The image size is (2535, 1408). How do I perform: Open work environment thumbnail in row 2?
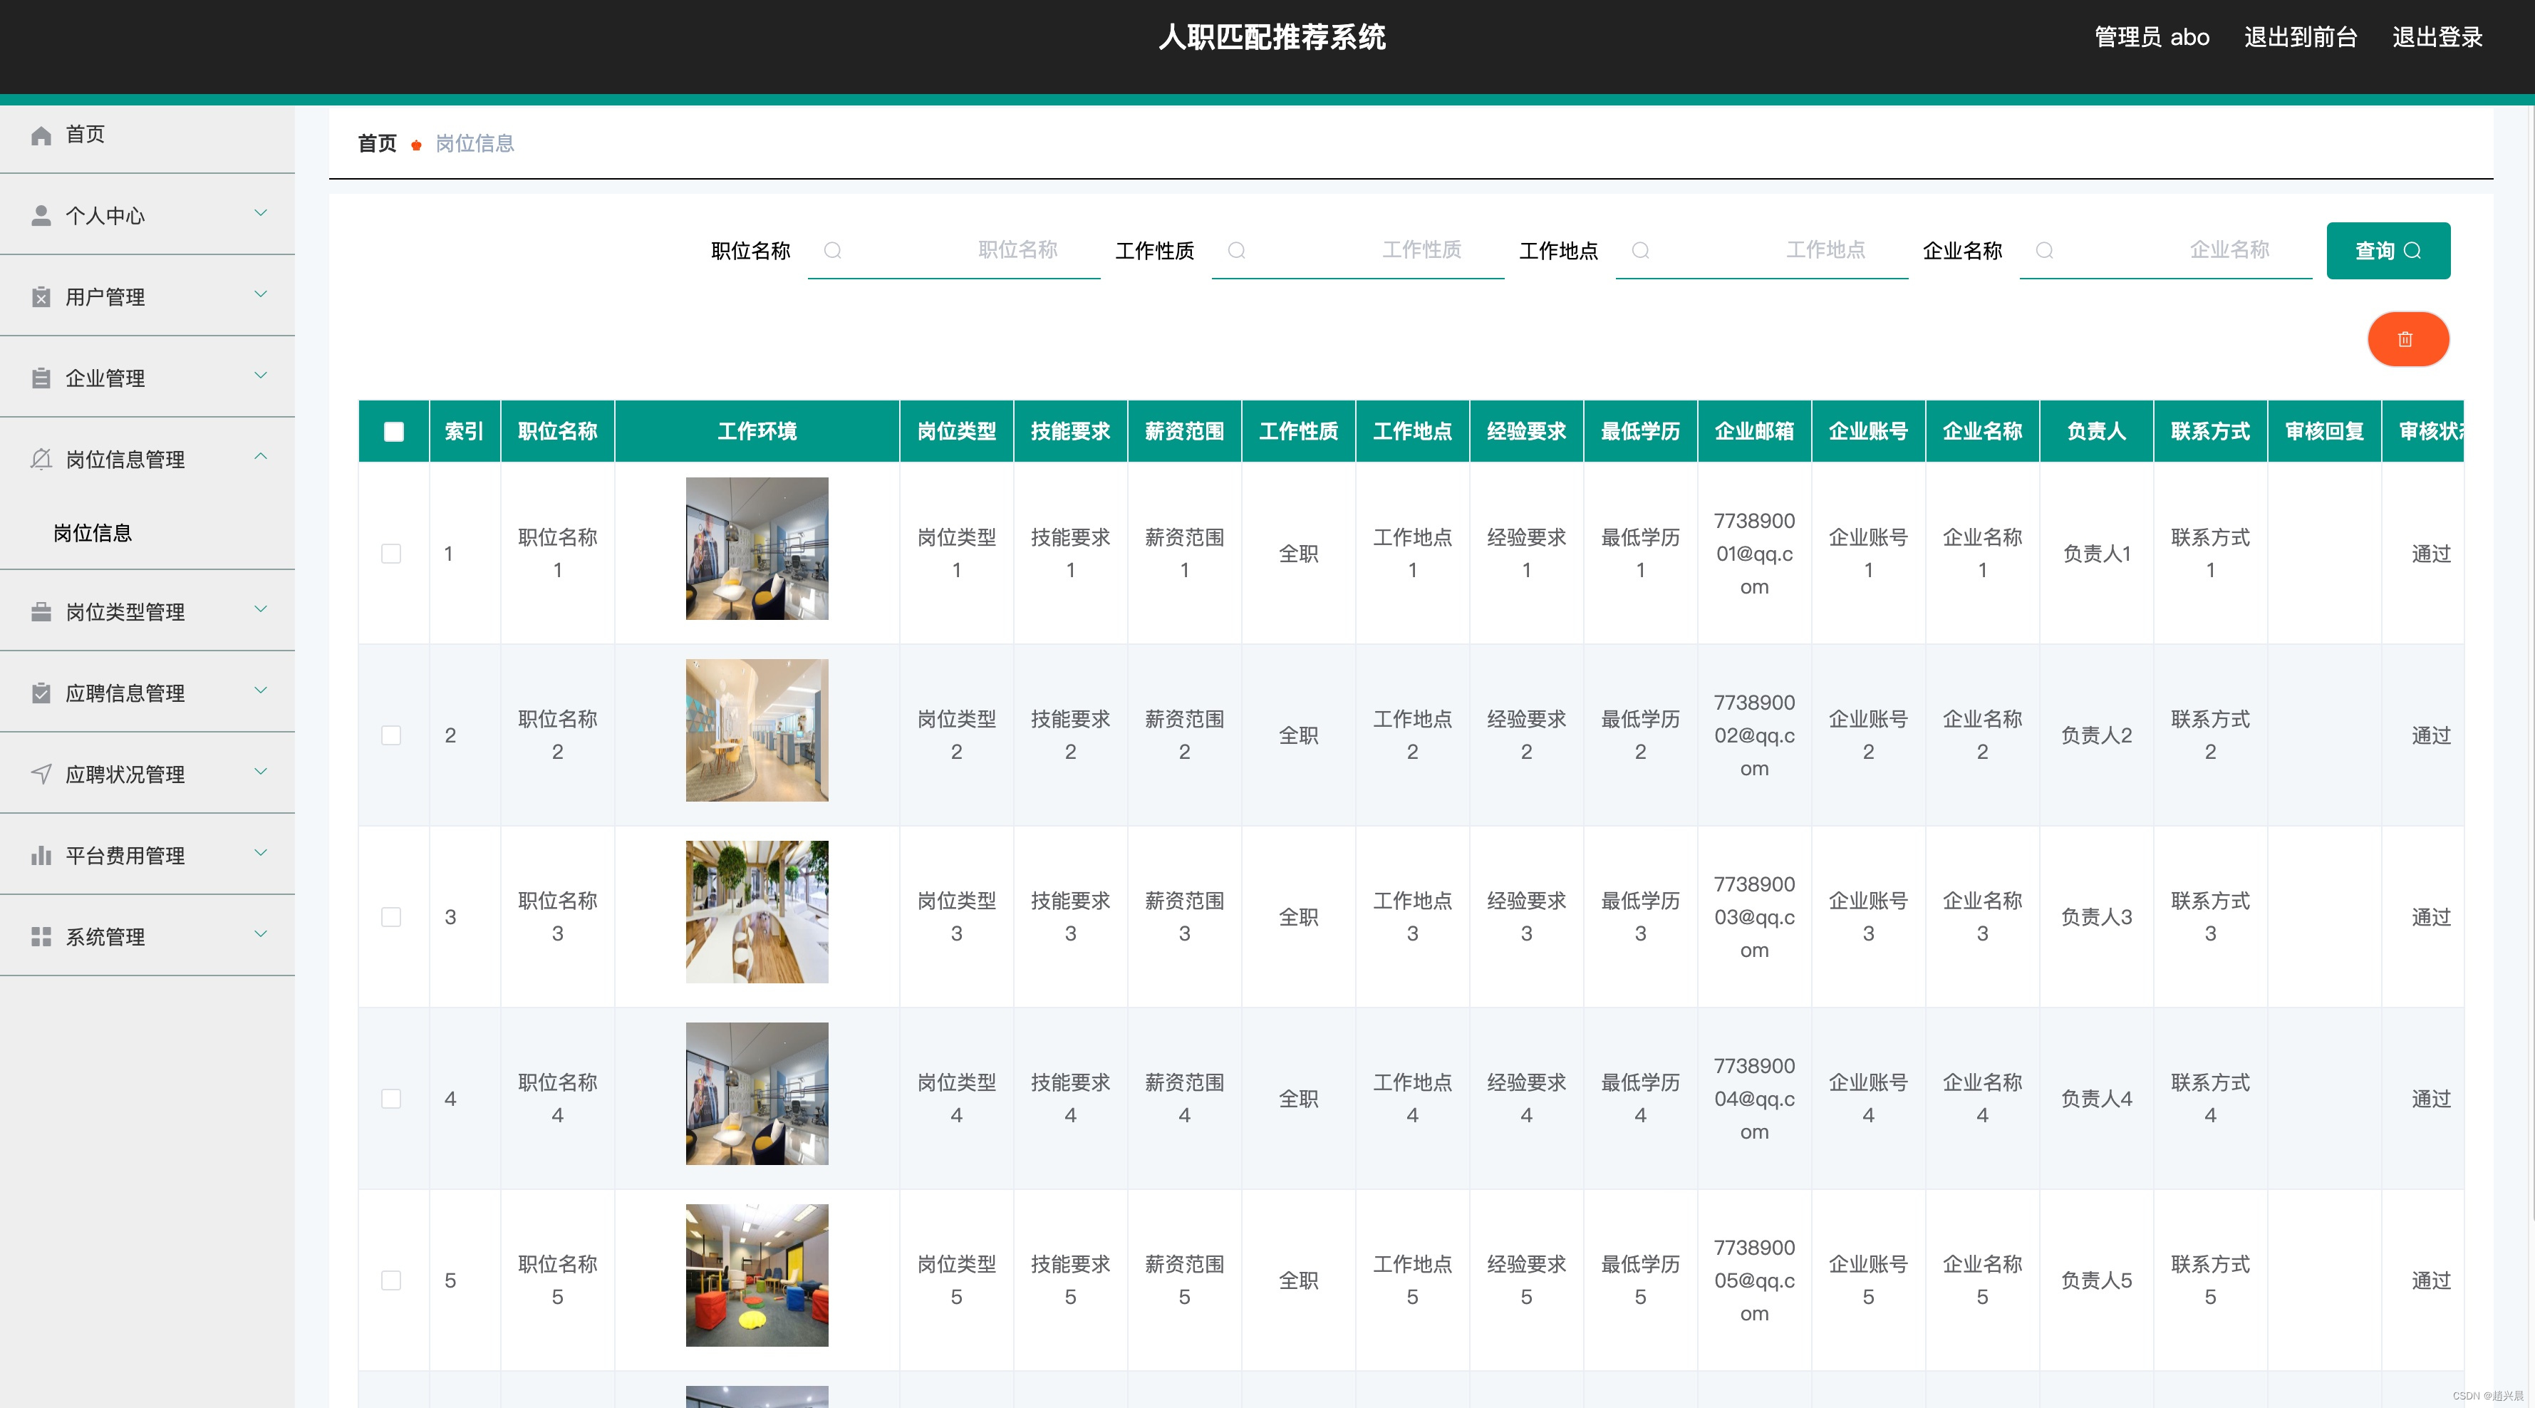(757, 730)
